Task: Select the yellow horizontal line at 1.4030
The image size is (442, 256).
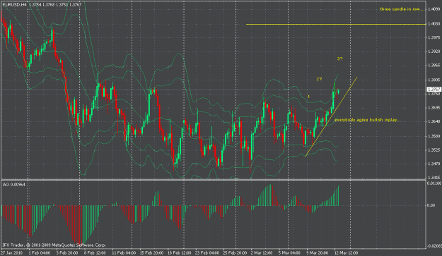Action: point(336,25)
